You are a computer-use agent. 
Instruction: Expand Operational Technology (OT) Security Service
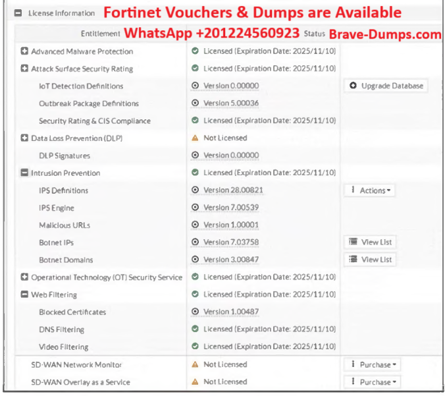point(24,277)
